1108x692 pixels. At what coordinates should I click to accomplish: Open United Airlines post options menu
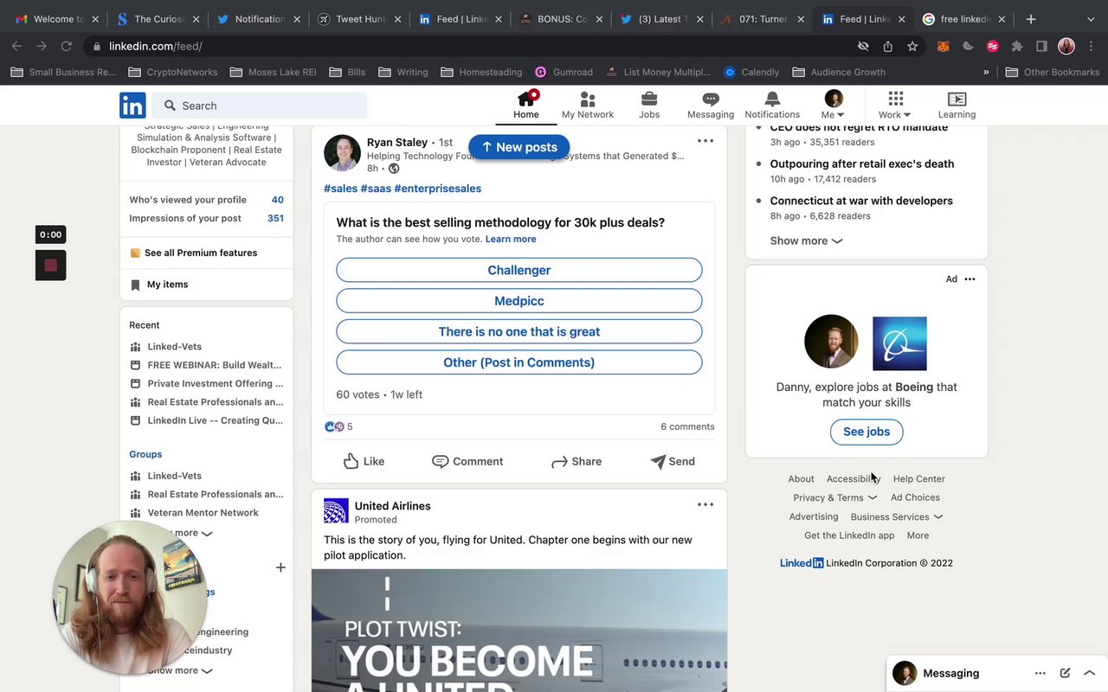click(x=705, y=504)
